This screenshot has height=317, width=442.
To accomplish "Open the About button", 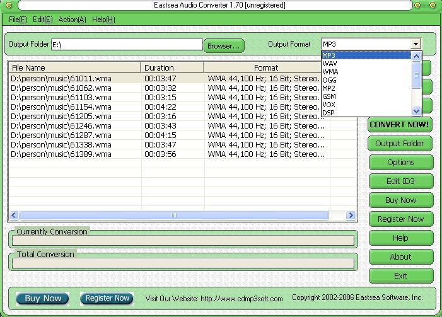I will pos(400,256).
